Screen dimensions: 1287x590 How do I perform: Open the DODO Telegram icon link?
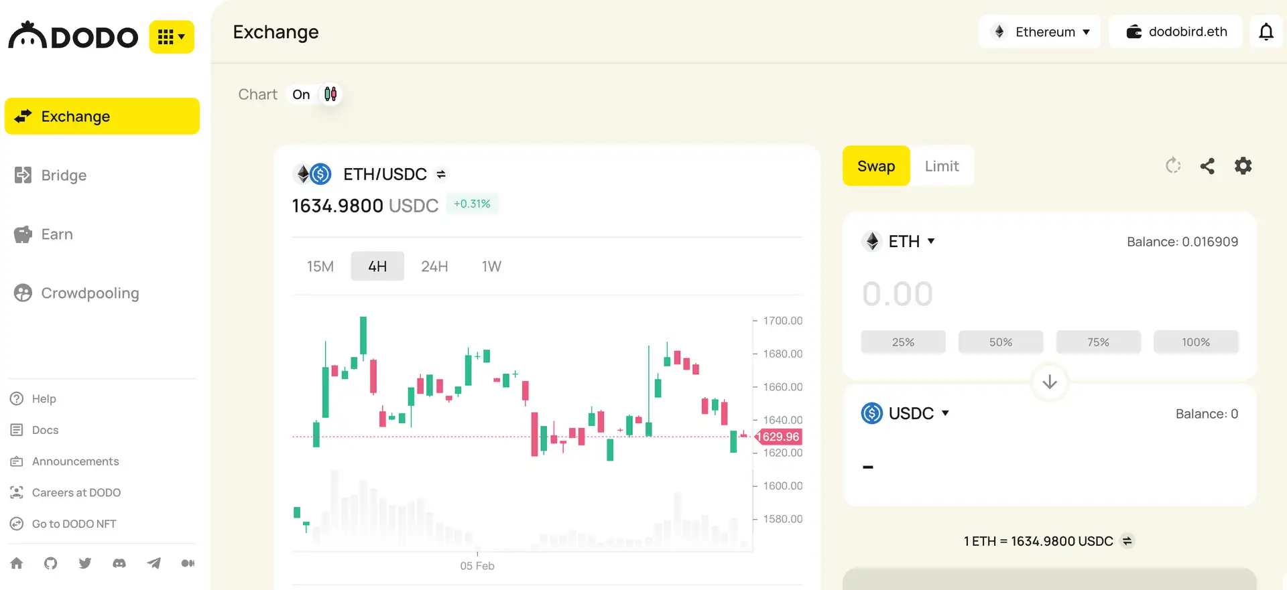[154, 563]
